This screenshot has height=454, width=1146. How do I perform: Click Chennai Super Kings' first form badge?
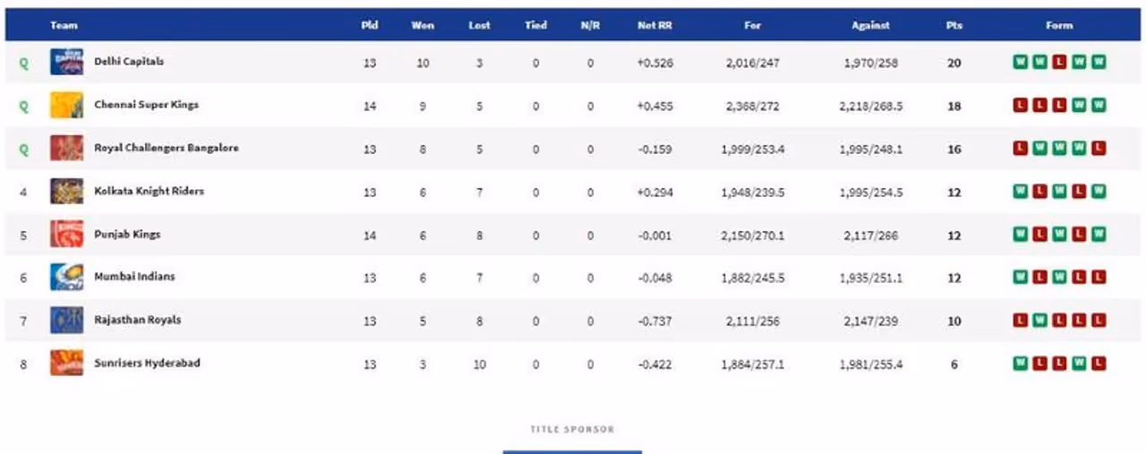(x=1020, y=106)
